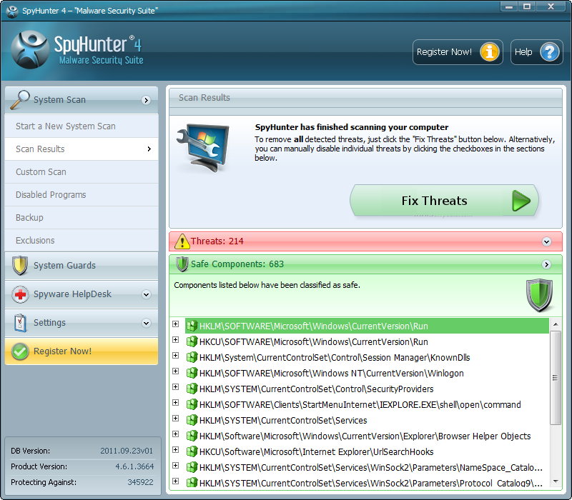The image size is (572, 500).
Task: Click the Product Version value 4.6.1.3664
Action: point(134,466)
